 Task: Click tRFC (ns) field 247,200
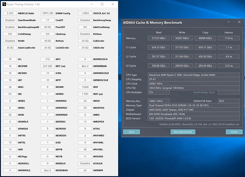(47, 66)
